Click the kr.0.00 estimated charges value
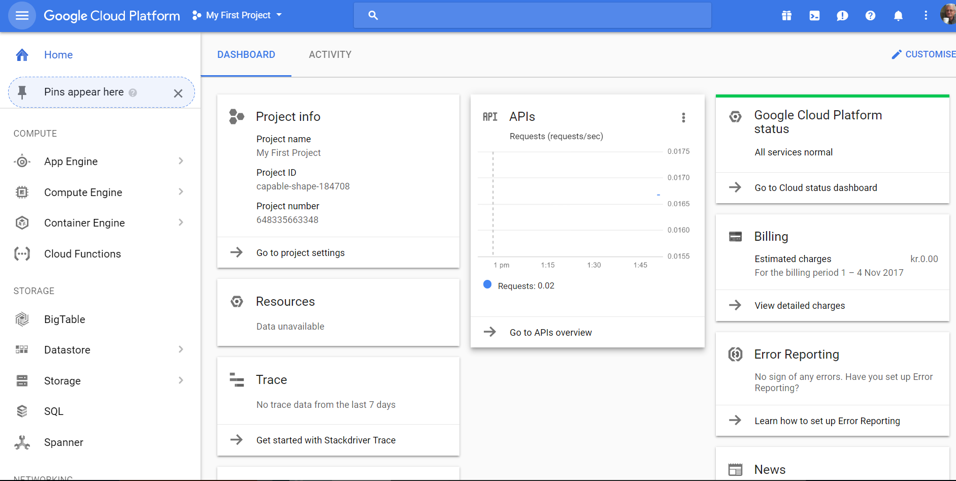This screenshot has height=481, width=956. (924, 259)
